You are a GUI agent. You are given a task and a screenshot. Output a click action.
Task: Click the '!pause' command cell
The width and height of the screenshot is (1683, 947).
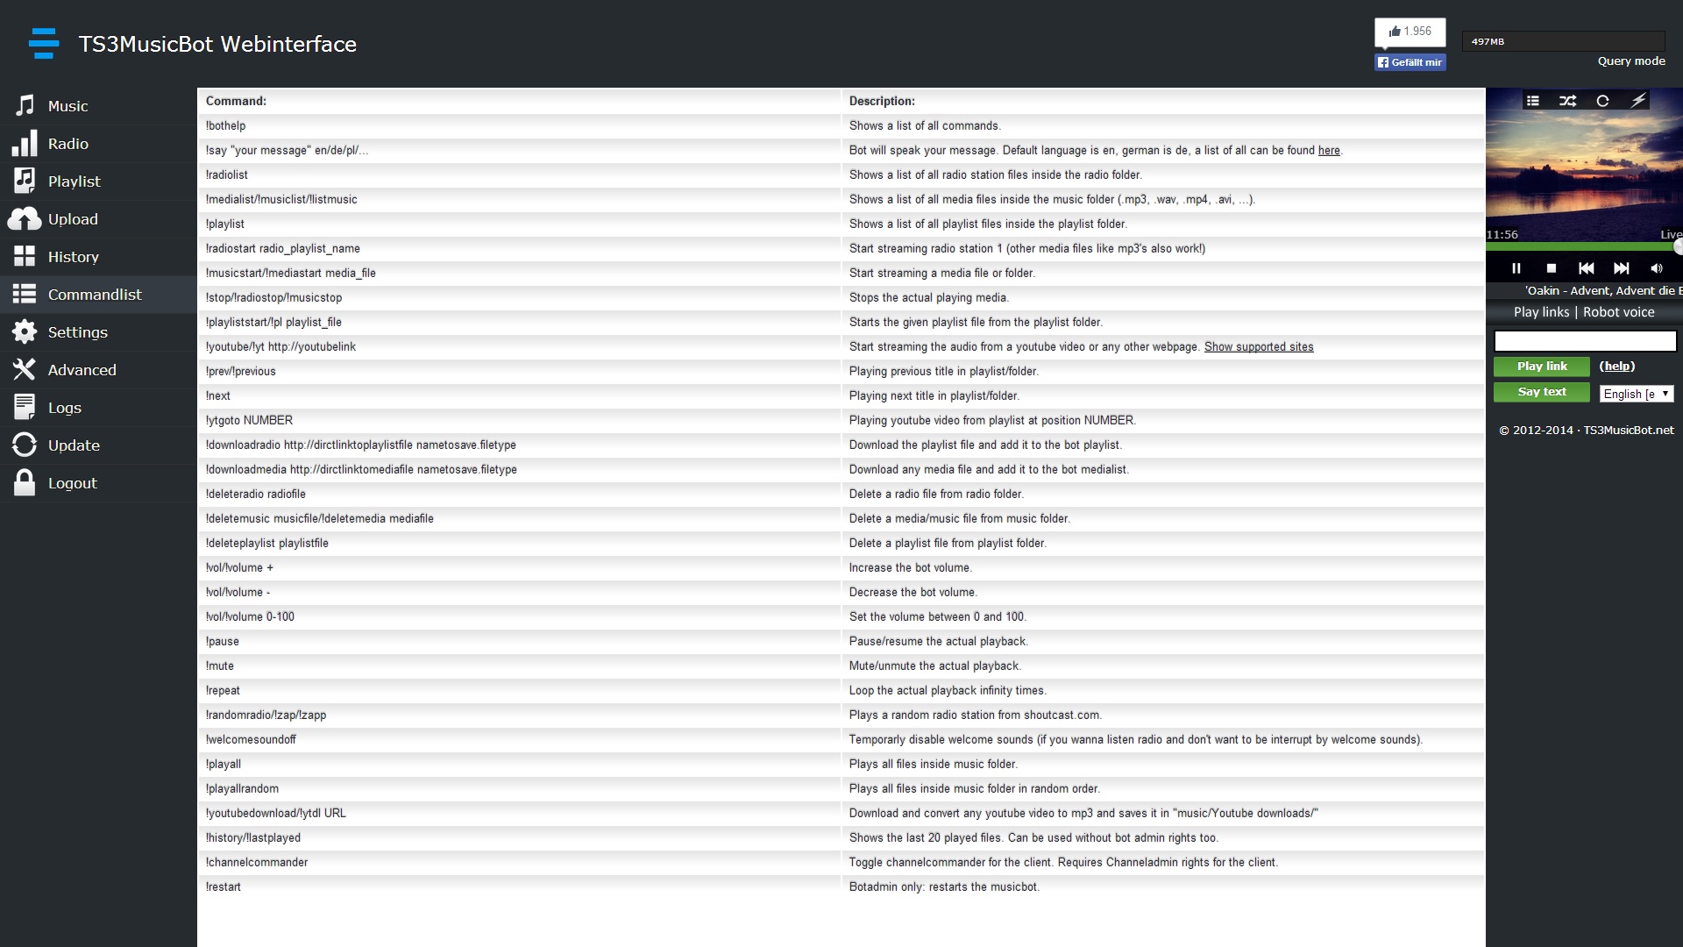pos(519,642)
